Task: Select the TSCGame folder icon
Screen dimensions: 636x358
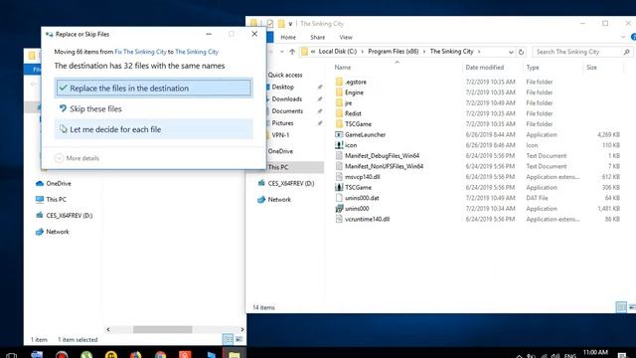Action: click(x=339, y=123)
